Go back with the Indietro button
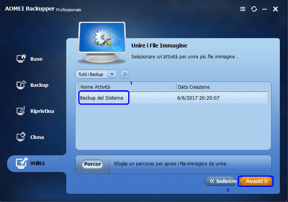Image resolution: width=288 pixels, height=202 pixels. pos(221,181)
